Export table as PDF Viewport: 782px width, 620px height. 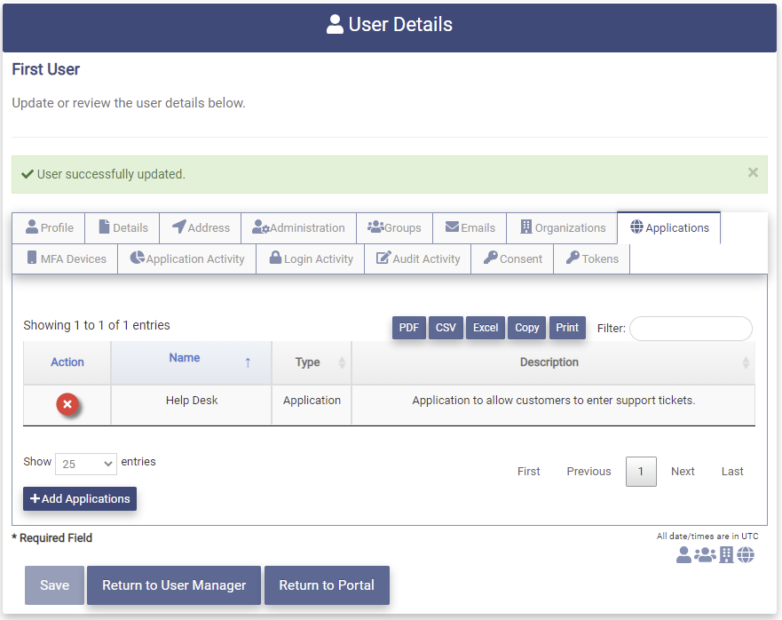pyautogui.click(x=409, y=328)
